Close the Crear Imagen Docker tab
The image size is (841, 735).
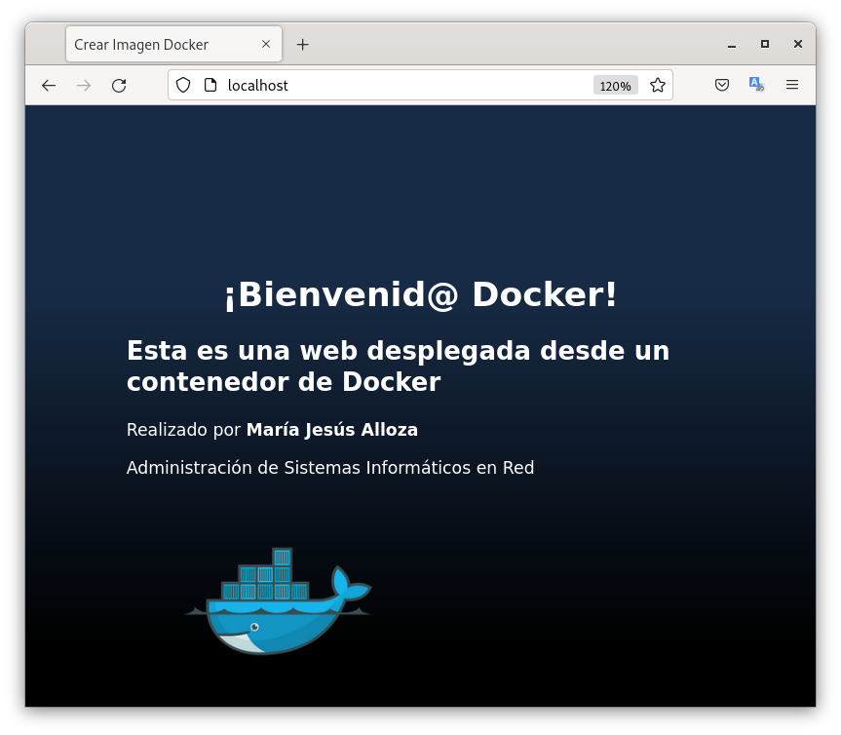coord(266,45)
